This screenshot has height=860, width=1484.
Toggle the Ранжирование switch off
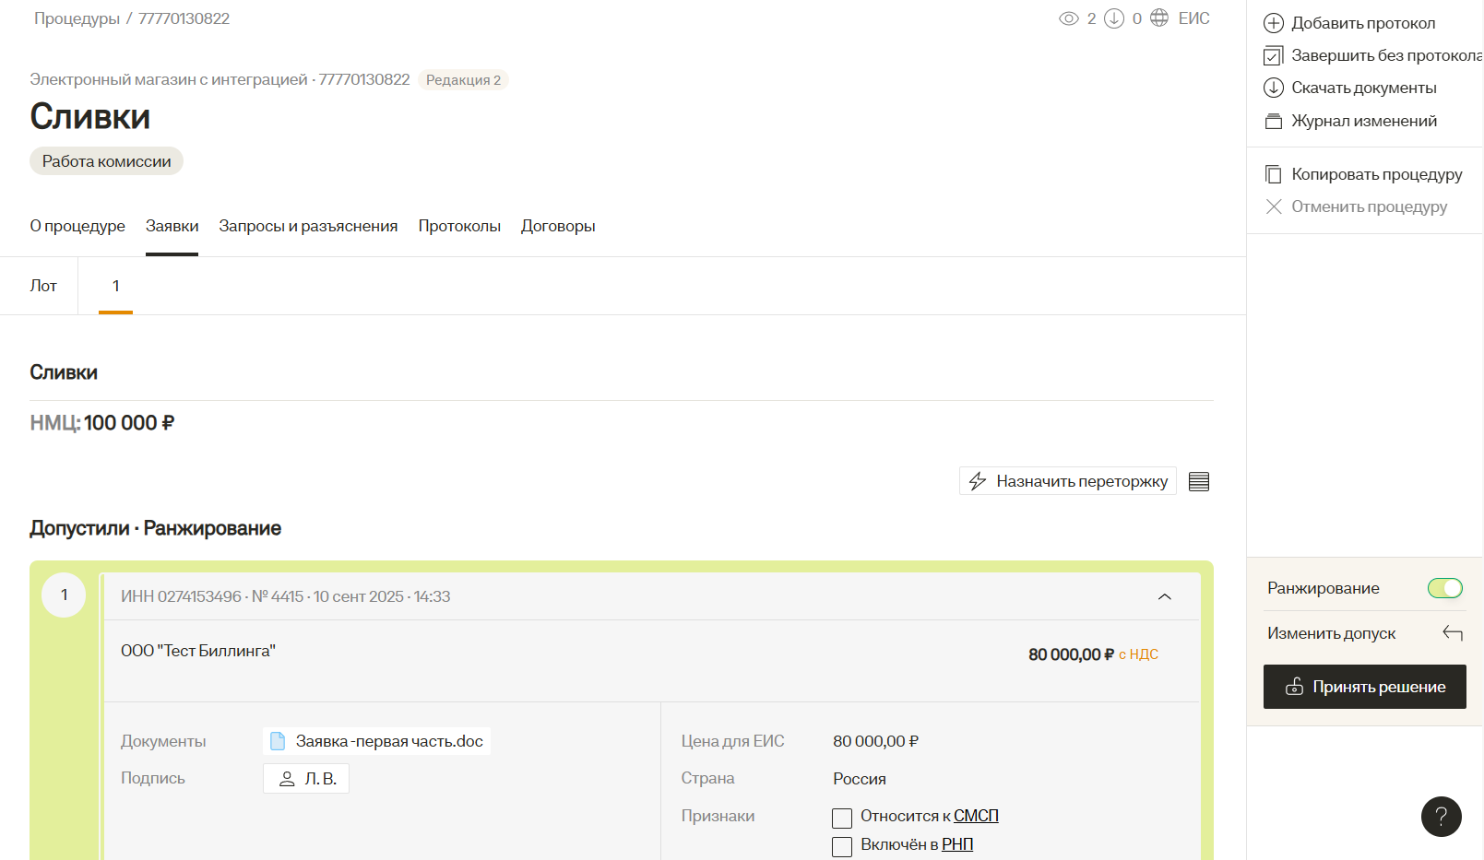click(1444, 588)
